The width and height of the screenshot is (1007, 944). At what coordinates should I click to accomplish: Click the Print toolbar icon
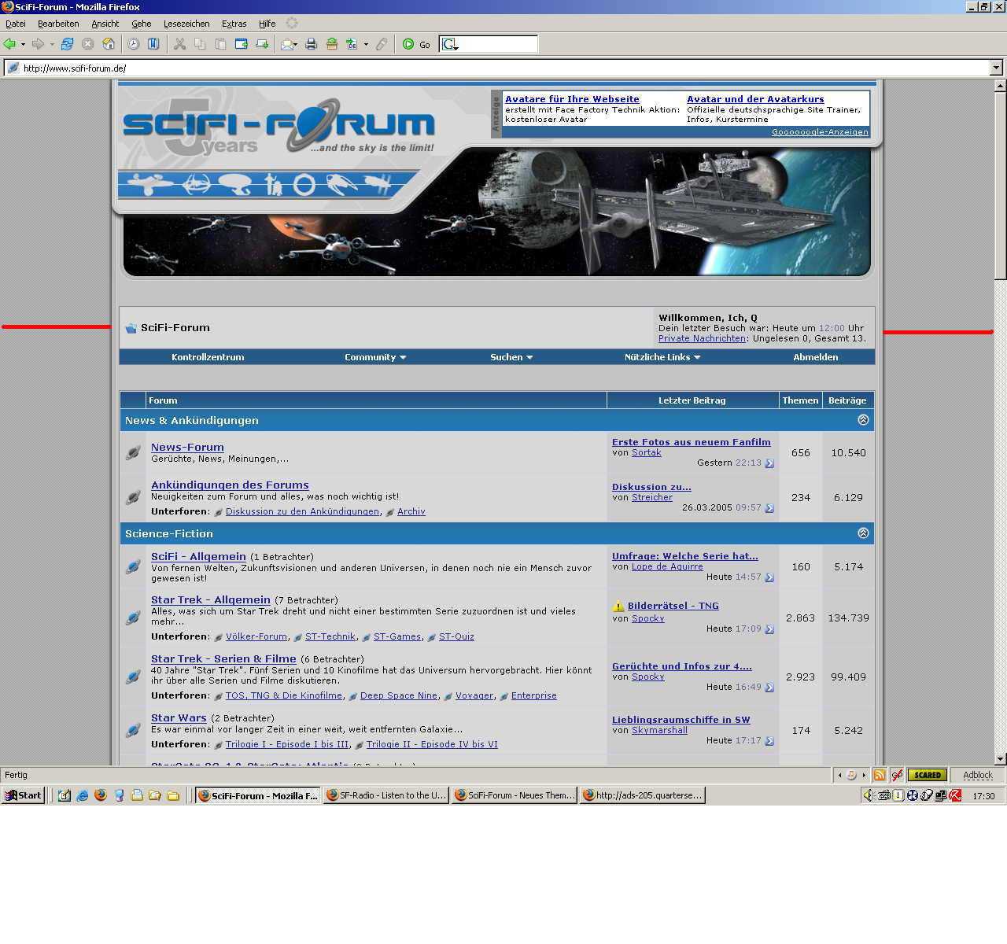311,44
